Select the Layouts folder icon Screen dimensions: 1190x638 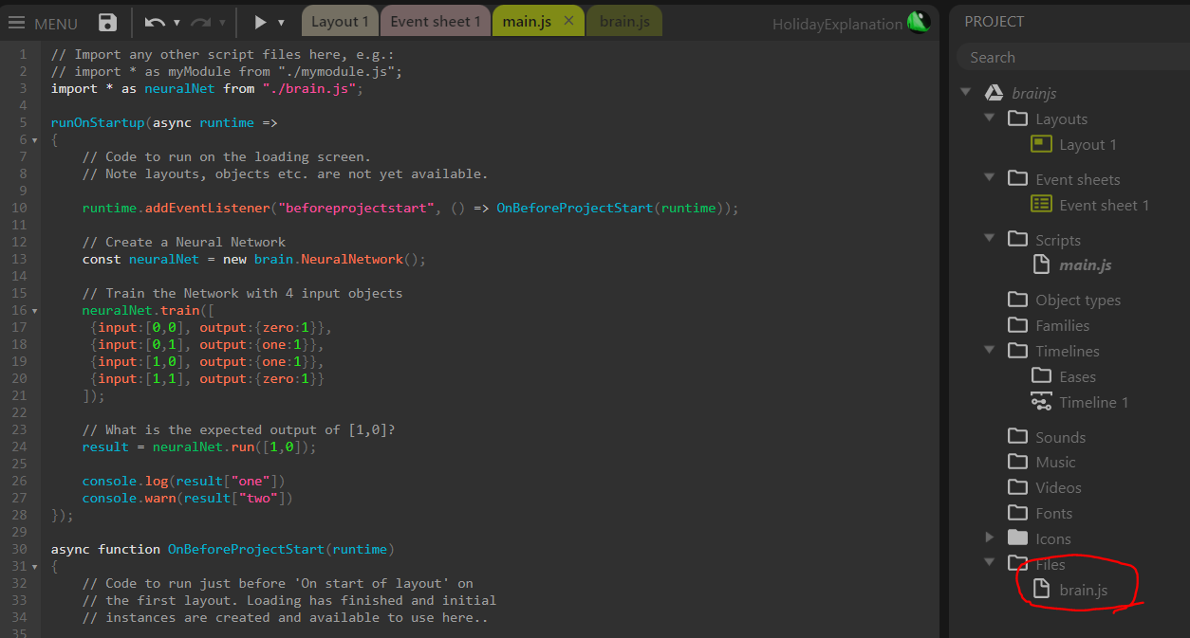coord(1018,118)
